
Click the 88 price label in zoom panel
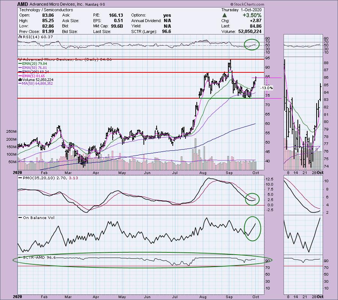(x=326, y=63)
